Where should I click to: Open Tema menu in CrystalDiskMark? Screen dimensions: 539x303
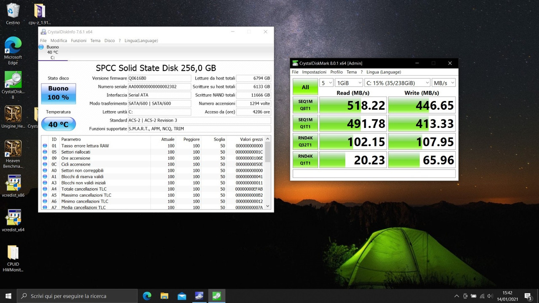click(352, 72)
